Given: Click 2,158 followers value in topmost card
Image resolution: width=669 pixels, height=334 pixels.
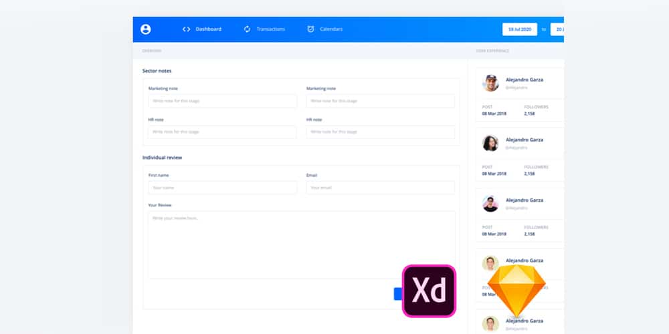Looking at the screenshot, I should (x=529, y=114).
